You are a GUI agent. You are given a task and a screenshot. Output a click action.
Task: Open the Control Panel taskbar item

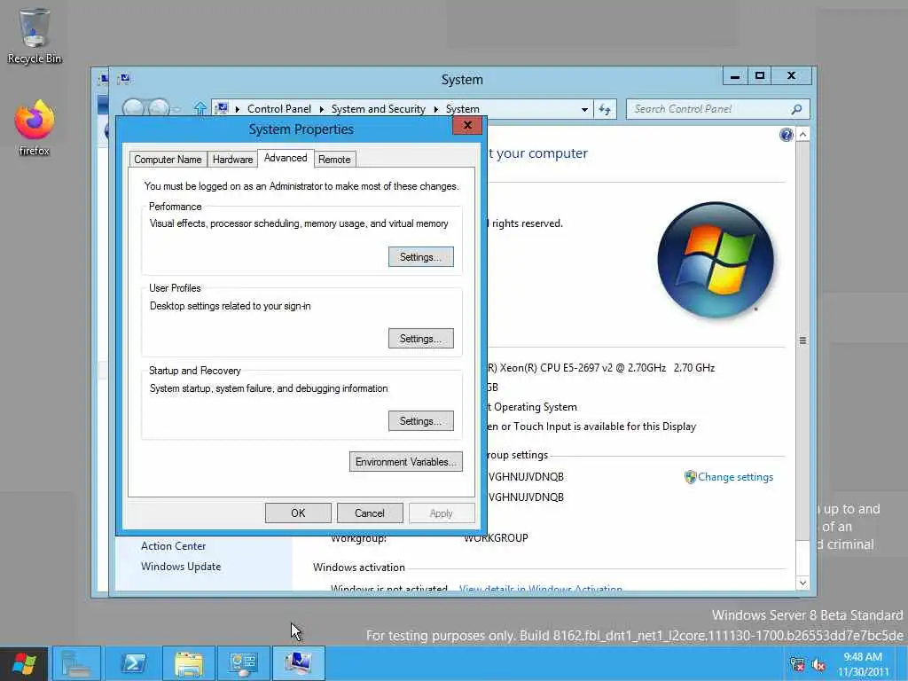tap(243, 663)
